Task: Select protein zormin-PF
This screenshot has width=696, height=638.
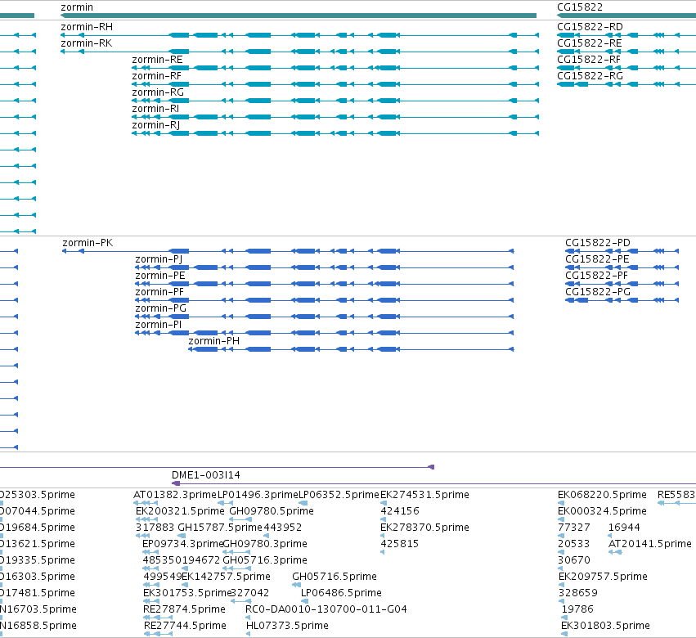Action: (159, 293)
